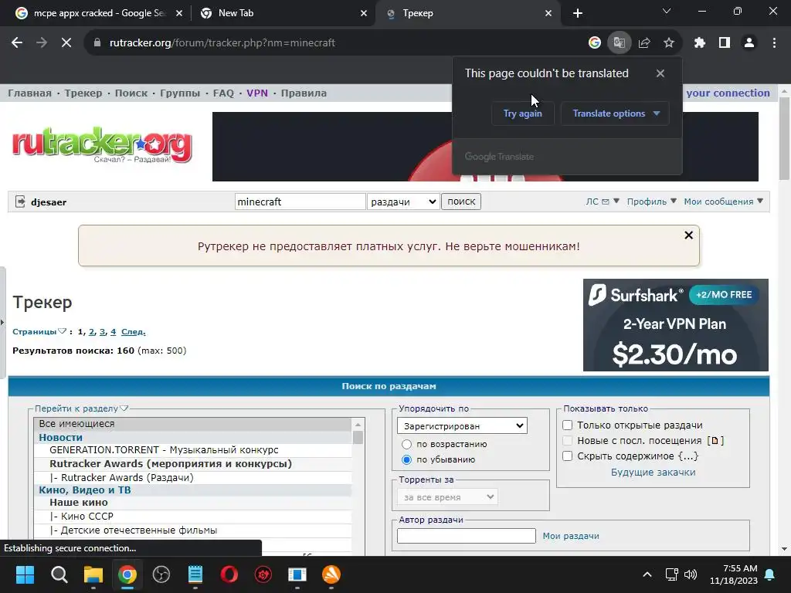Open the Surfshark VPN ad
This screenshot has width=791, height=593.
tap(675, 325)
